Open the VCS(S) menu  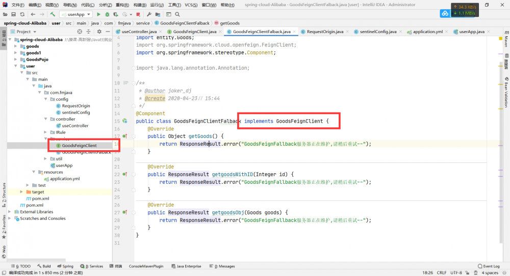[x=191, y=5]
